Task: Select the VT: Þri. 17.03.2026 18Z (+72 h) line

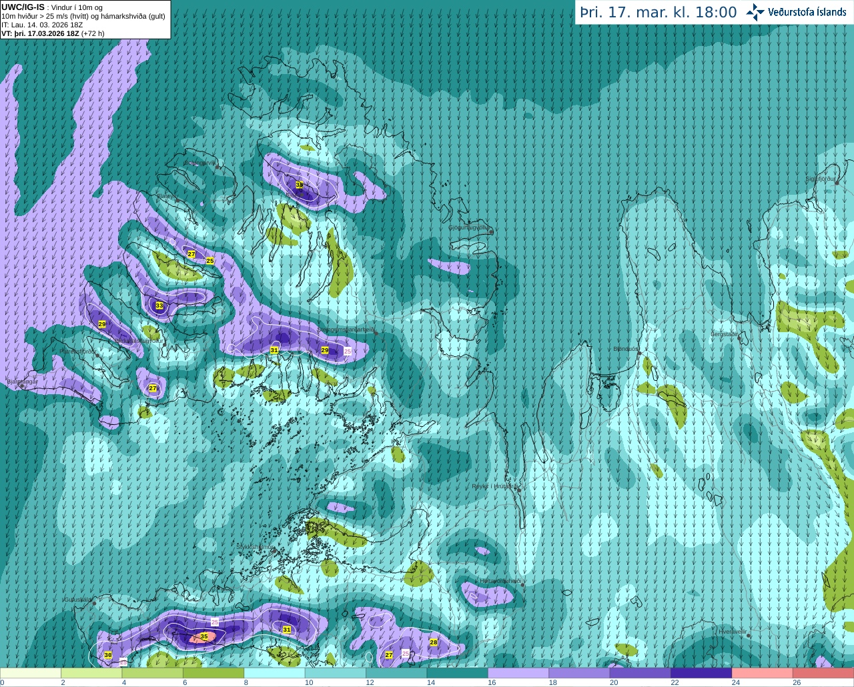Action: [x=53, y=33]
